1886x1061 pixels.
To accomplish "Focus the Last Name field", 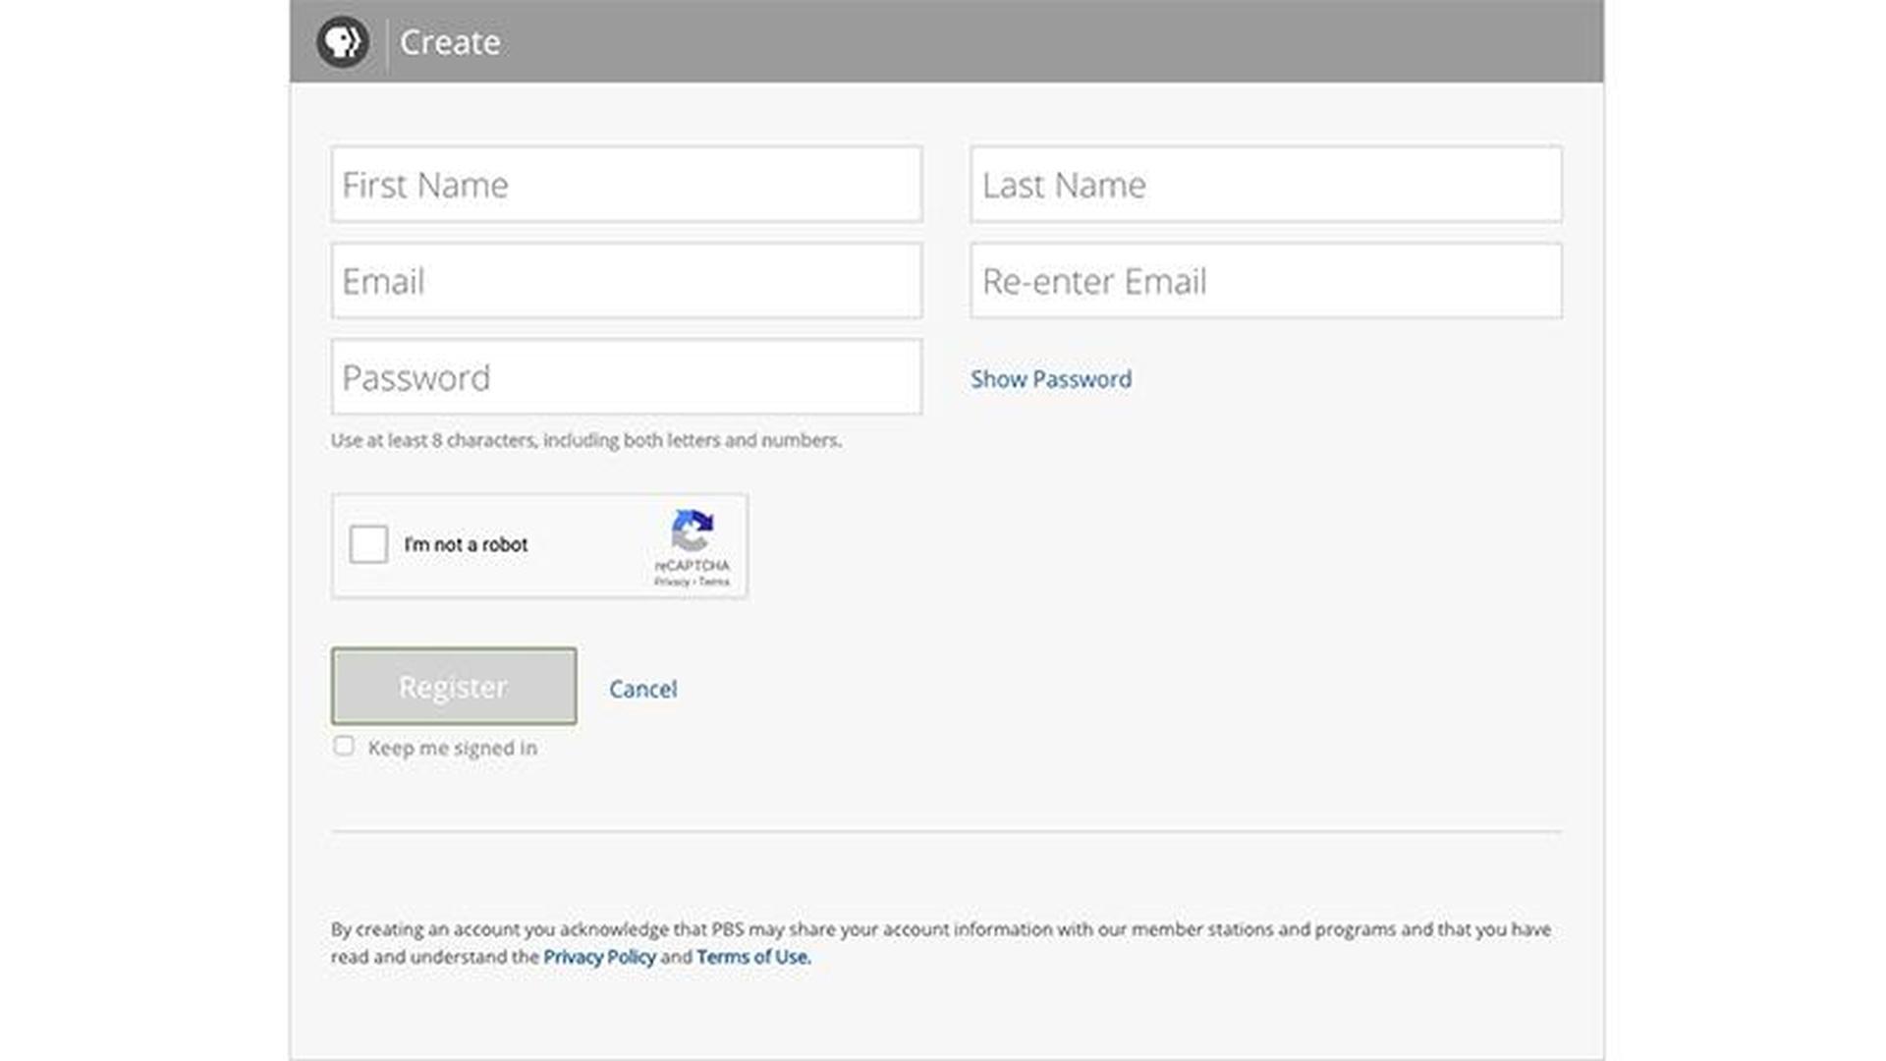I will [1265, 185].
